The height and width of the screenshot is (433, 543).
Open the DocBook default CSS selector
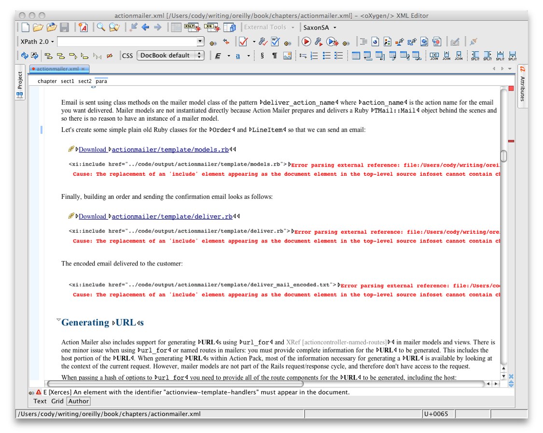(170, 56)
